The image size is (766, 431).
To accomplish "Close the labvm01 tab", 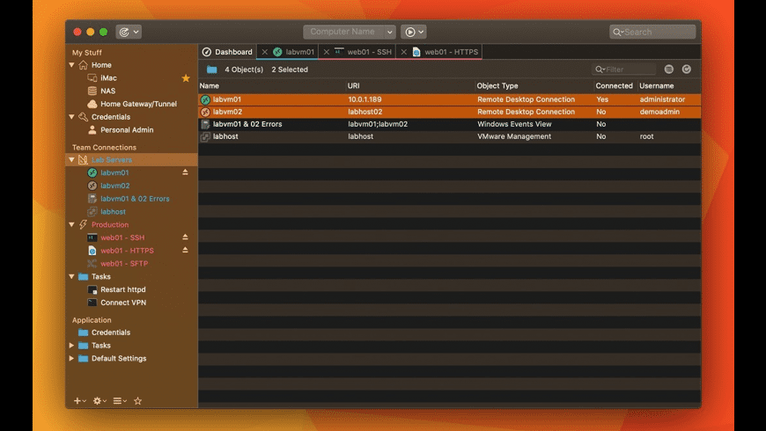I will tap(264, 52).
